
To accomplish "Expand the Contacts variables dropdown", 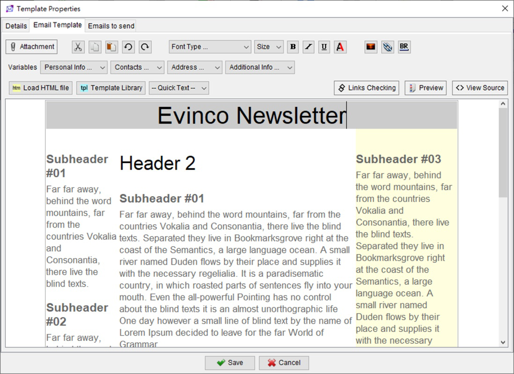I will pyautogui.click(x=137, y=67).
